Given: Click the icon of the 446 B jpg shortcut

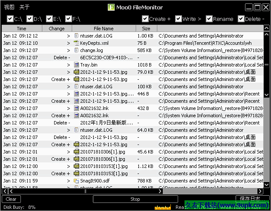Looking at the screenshot, I should (76, 94).
